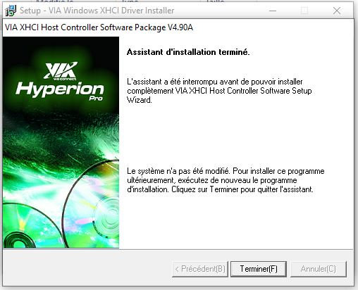Click the heading Assistant d'installation terminé

(x=188, y=52)
